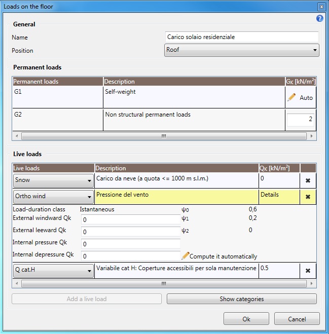Click the Self-weight description cell
The width and height of the screenshot is (329, 334).
coord(194,97)
